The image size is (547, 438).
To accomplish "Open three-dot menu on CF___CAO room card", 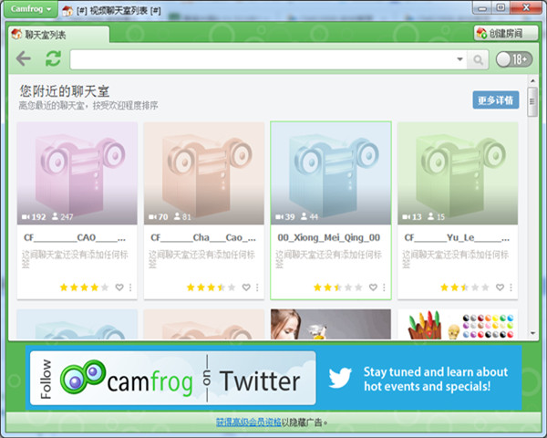I will [x=129, y=287].
